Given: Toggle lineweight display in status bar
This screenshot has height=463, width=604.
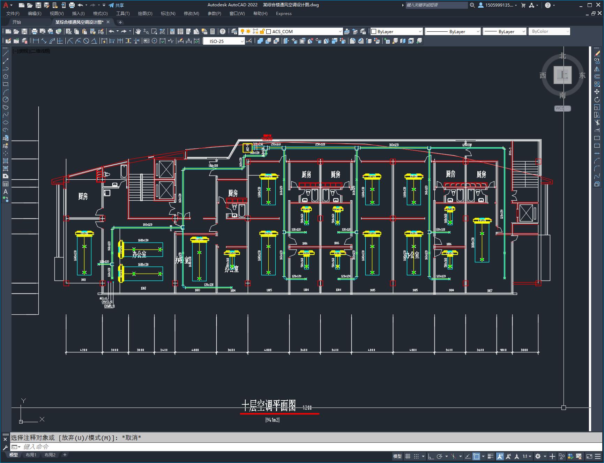Looking at the screenshot, I should point(491,456).
